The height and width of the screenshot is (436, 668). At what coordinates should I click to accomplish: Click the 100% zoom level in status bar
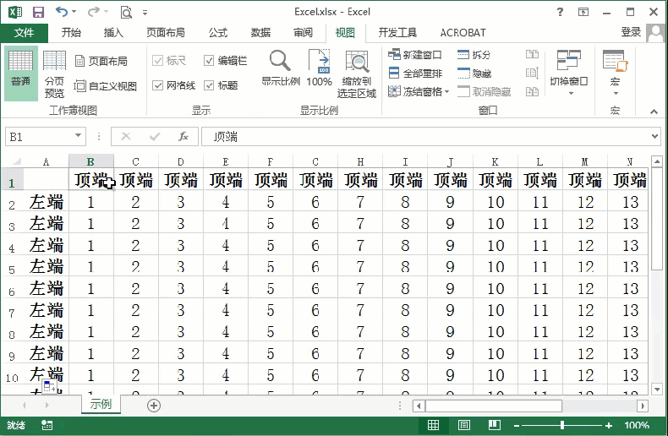(x=637, y=425)
